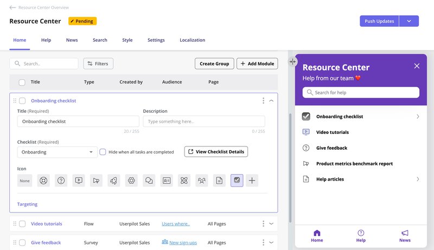Choose the atom icon option
This screenshot has width=434, height=250.
tap(184, 181)
